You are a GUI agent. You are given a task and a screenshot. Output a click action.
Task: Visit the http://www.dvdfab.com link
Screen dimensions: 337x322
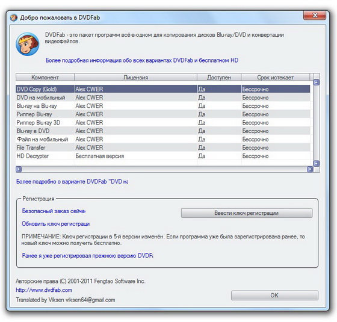click(44, 290)
